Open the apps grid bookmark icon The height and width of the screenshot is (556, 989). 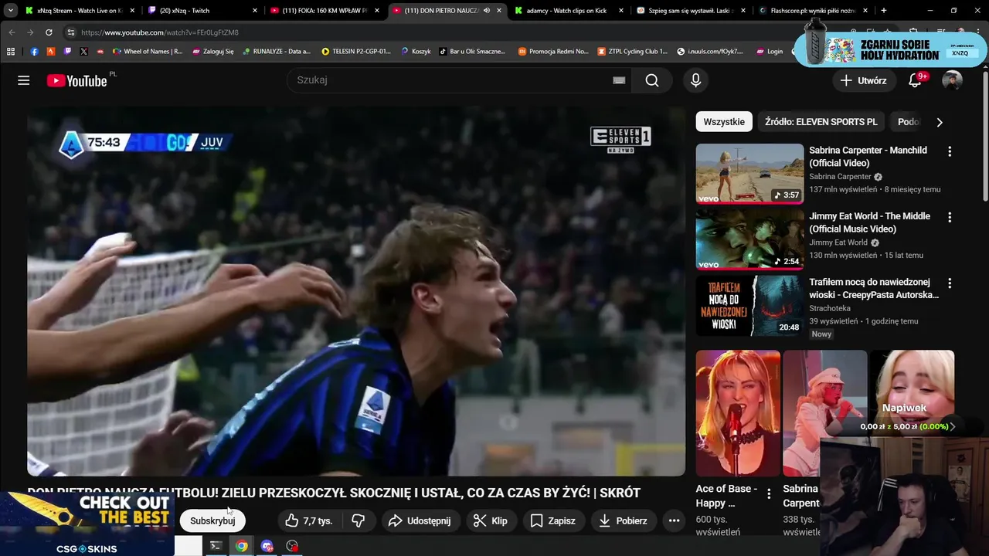coord(11,52)
